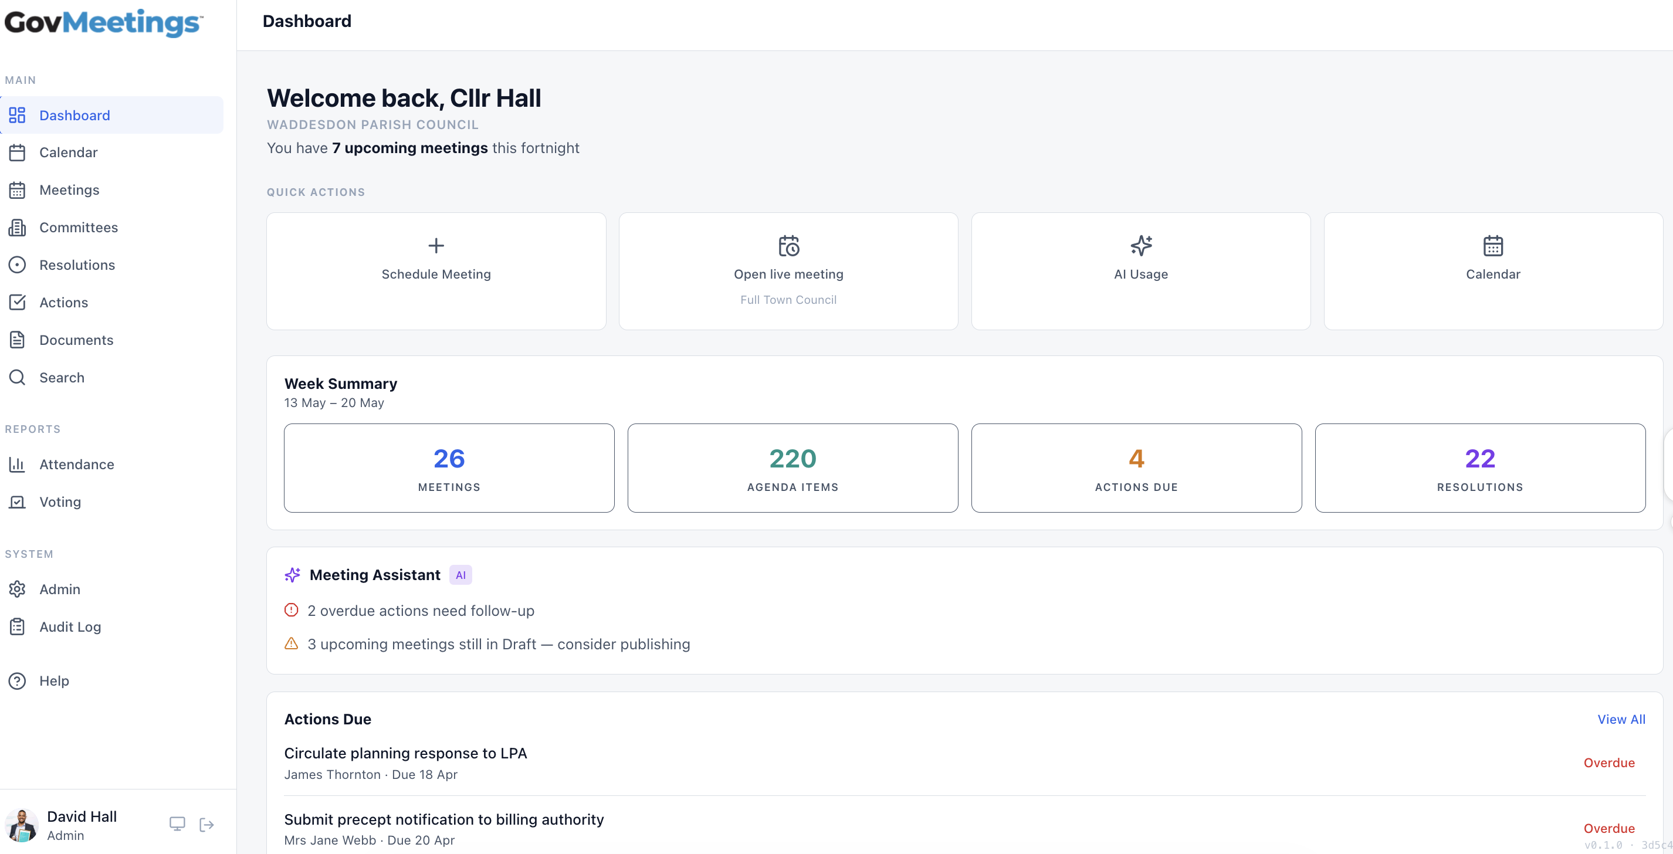The image size is (1673, 854).
Task: Open live meeting Full Town Council
Action: point(788,272)
